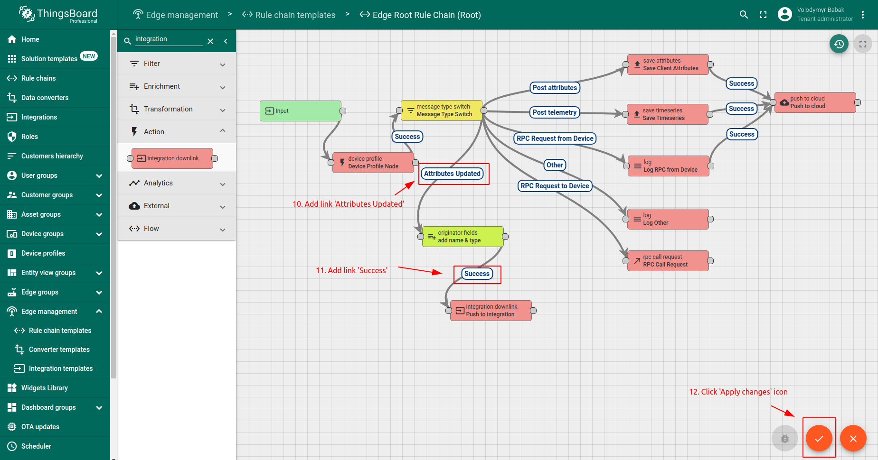Click the ThingsBoard logo
The width and height of the screenshot is (878, 460).
(x=58, y=15)
